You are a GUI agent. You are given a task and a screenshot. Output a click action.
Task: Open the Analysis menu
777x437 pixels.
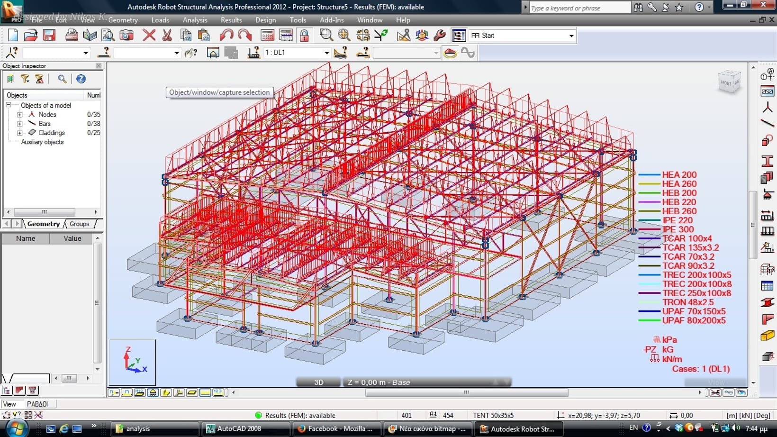[x=195, y=20]
